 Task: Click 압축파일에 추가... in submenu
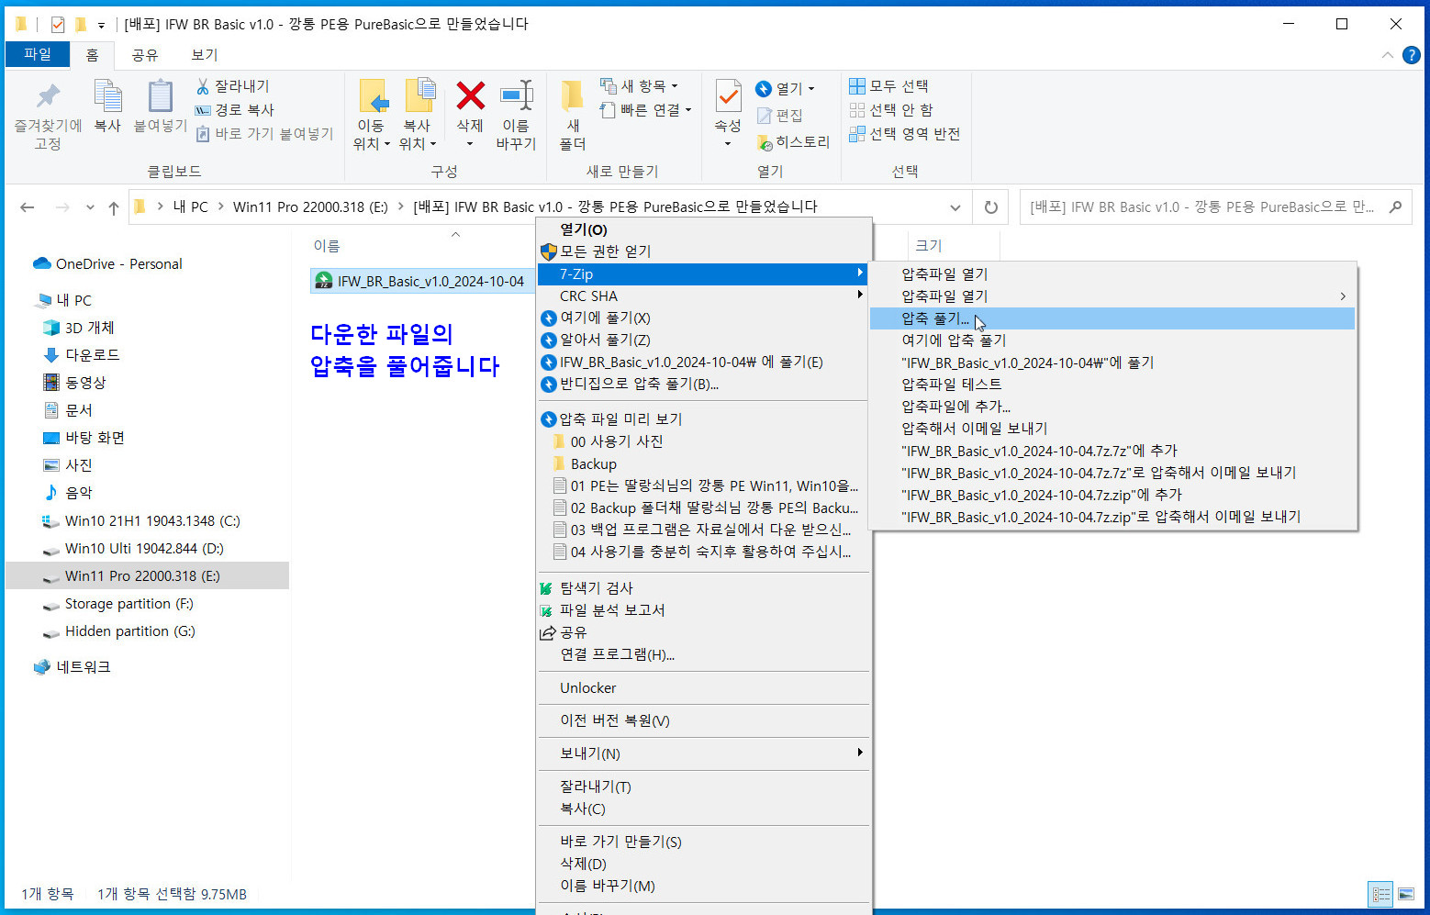1112,407
